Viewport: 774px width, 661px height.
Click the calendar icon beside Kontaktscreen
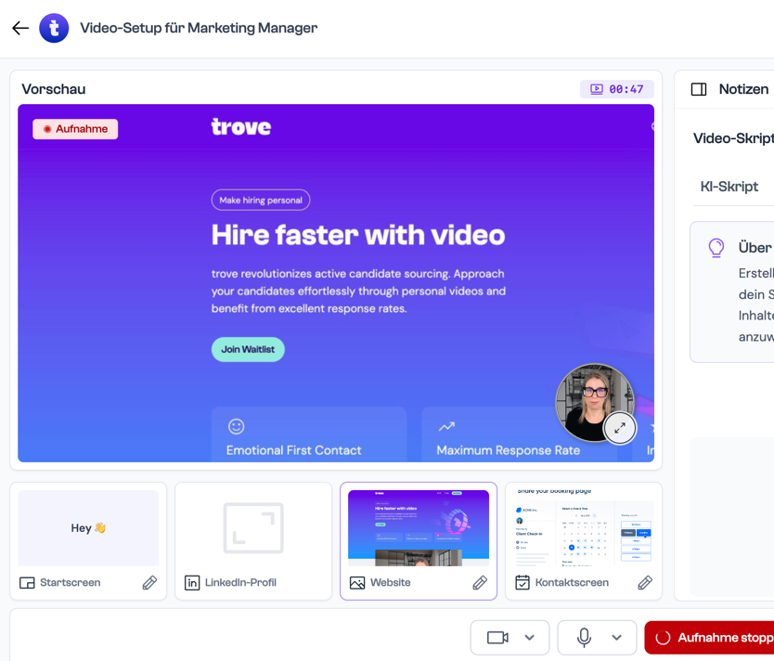[522, 582]
